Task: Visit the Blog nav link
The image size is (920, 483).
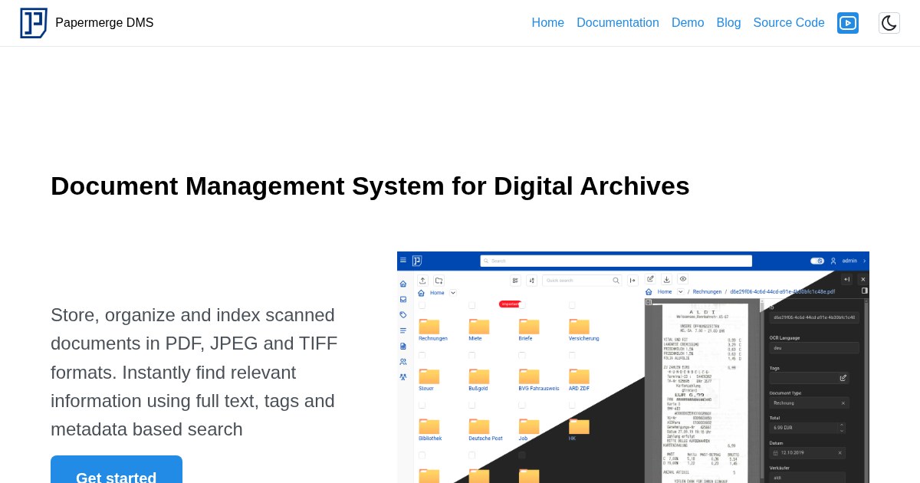Action: pos(729,23)
